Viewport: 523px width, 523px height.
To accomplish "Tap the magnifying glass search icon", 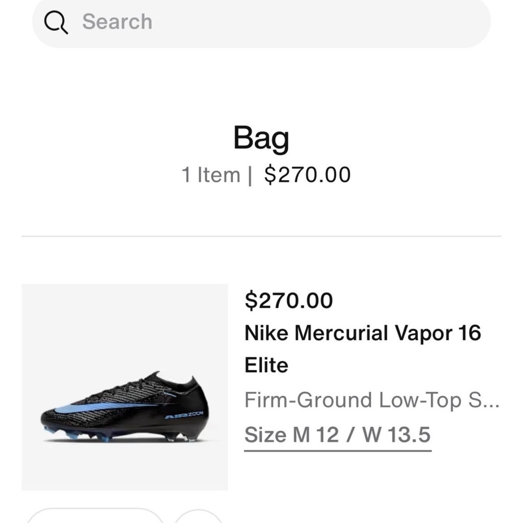I will 56,22.
